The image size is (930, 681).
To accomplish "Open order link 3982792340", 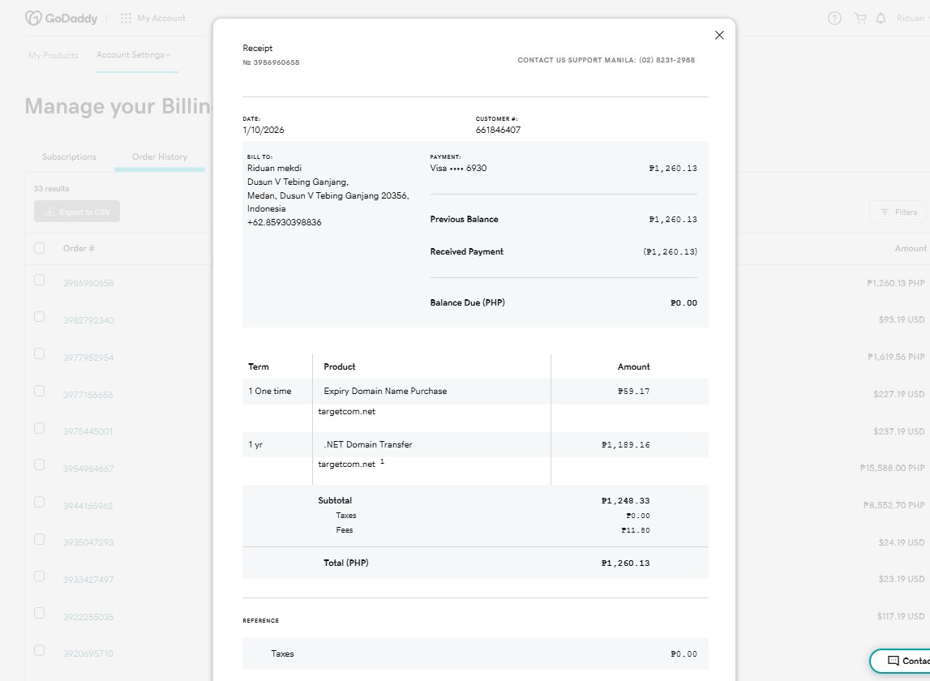I will (x=88, y=320).
